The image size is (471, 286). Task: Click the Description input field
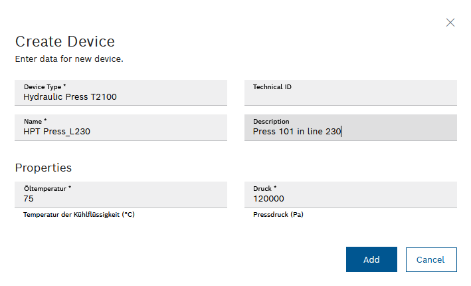tap(351, 128)
